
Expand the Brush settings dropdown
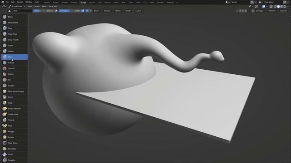coord(97,11)
